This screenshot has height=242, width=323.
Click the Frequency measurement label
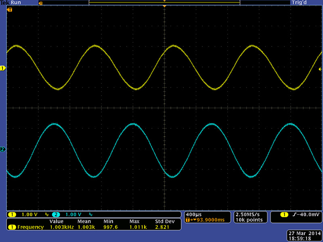30,227
